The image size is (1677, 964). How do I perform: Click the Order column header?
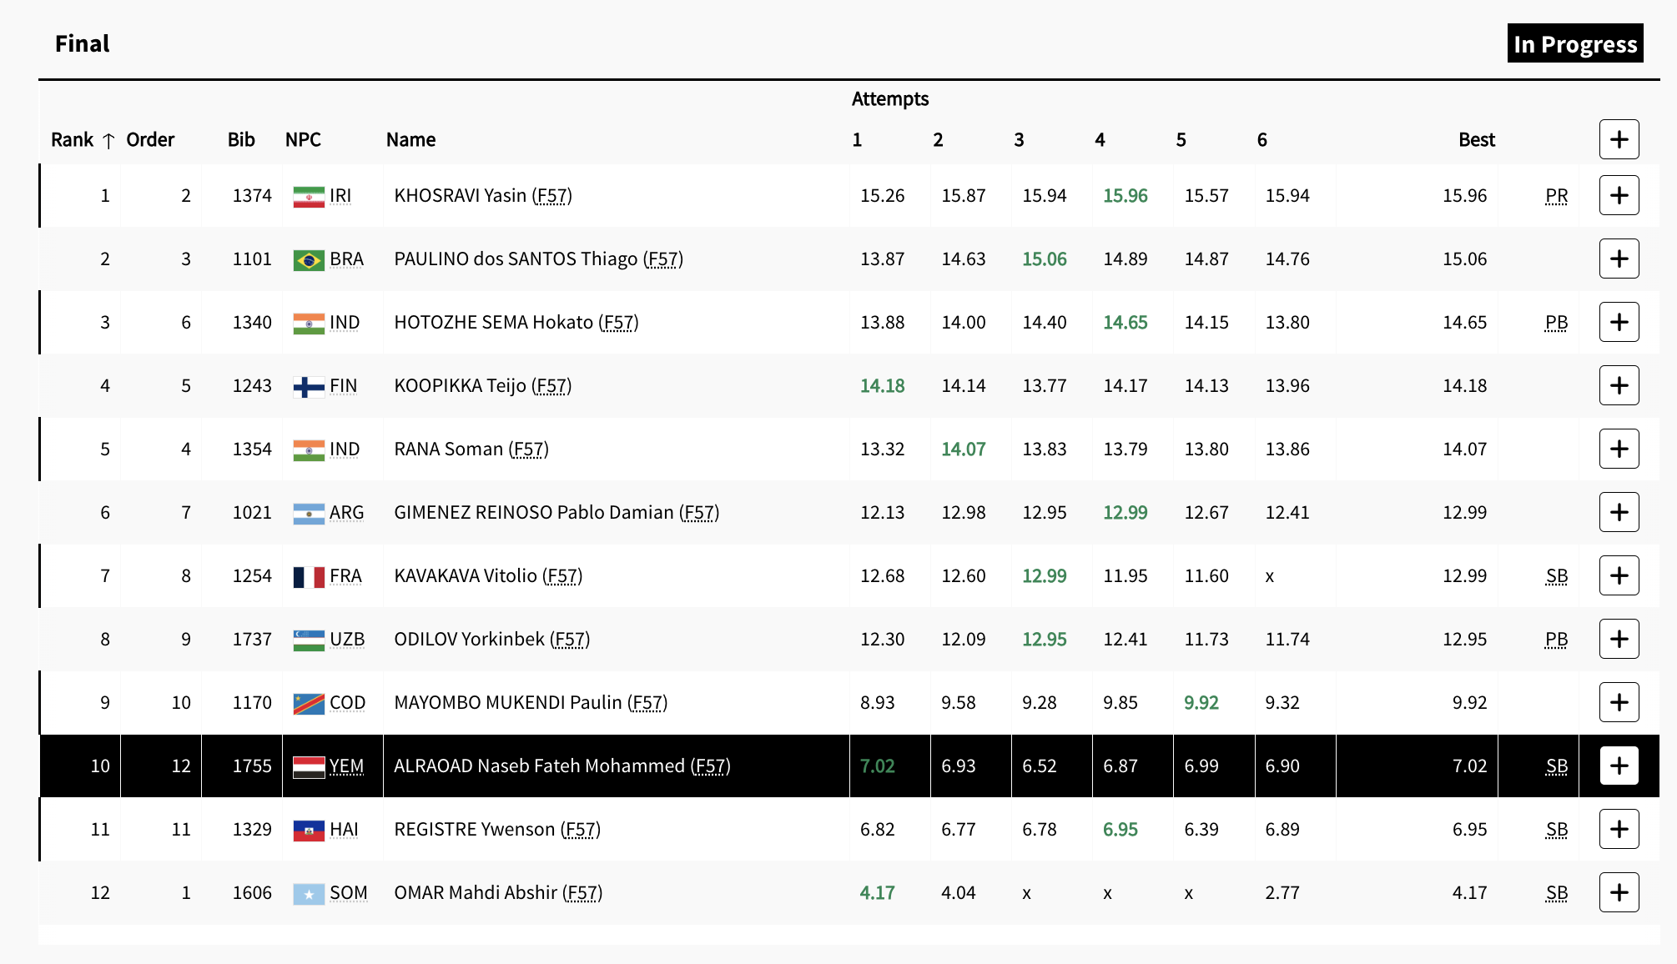[x=150, y=140]
